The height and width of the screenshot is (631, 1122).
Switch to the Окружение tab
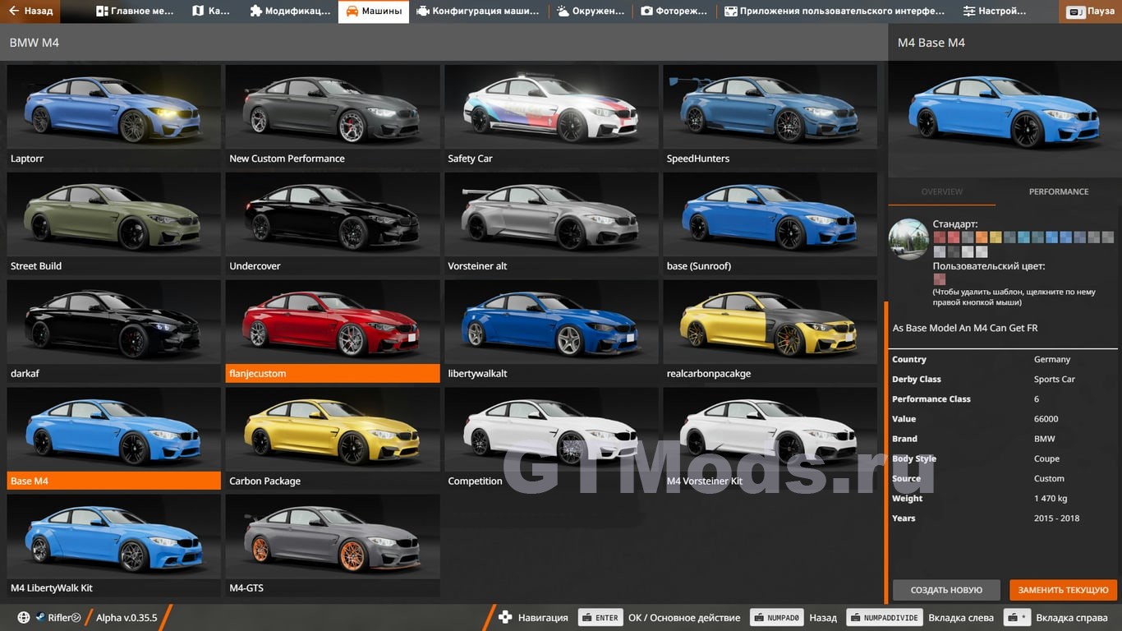click(591, 12)
